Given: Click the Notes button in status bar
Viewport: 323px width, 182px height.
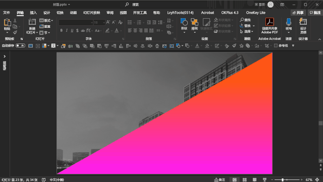Looking at the screenshot, I should click(220, 180).
